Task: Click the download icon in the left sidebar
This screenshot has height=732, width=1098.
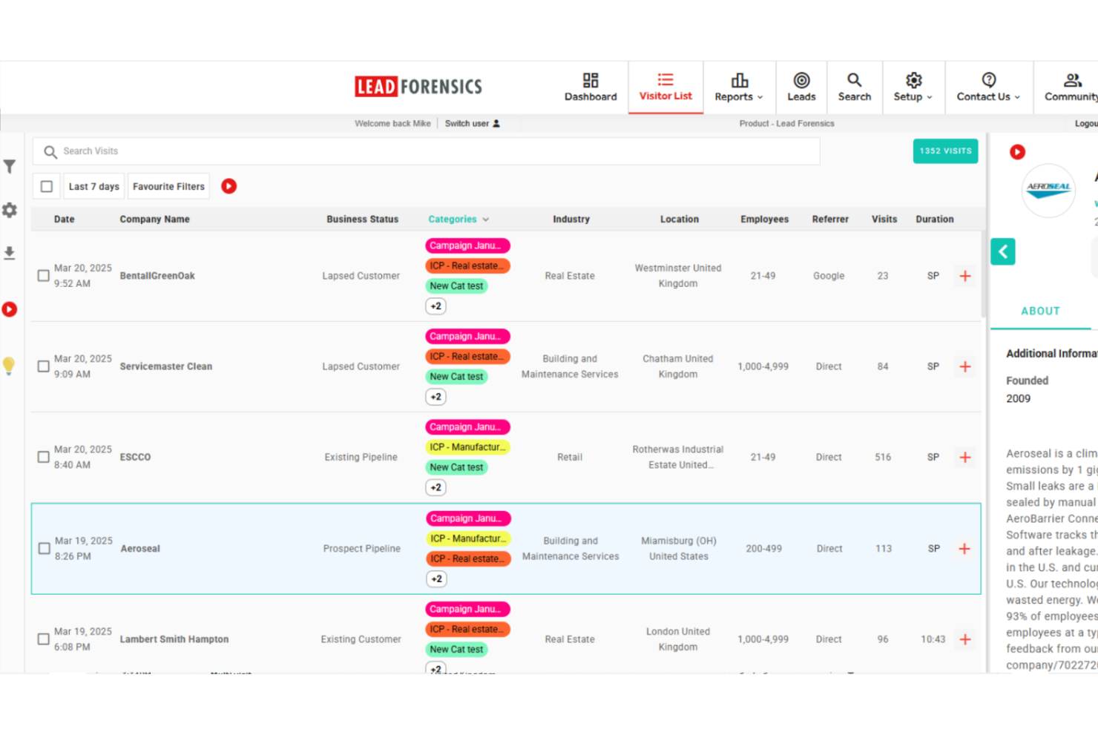Action: pos(10,254)
